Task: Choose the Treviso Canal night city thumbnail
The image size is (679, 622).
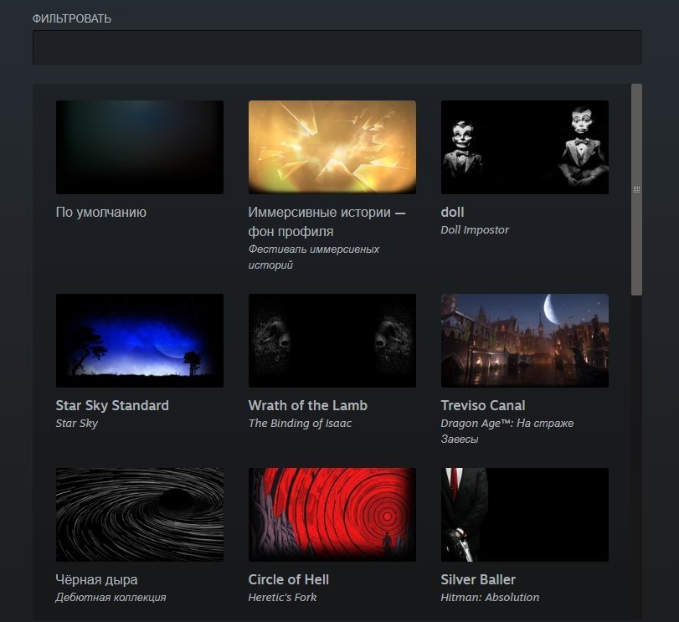Action: point(524,341)
